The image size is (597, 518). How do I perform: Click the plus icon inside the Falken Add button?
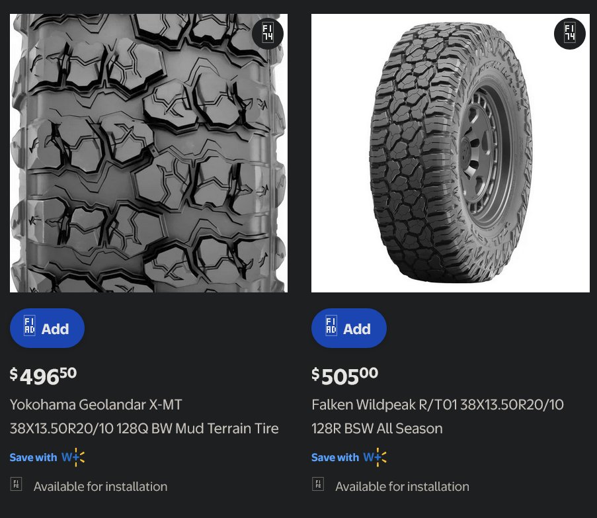331,325
